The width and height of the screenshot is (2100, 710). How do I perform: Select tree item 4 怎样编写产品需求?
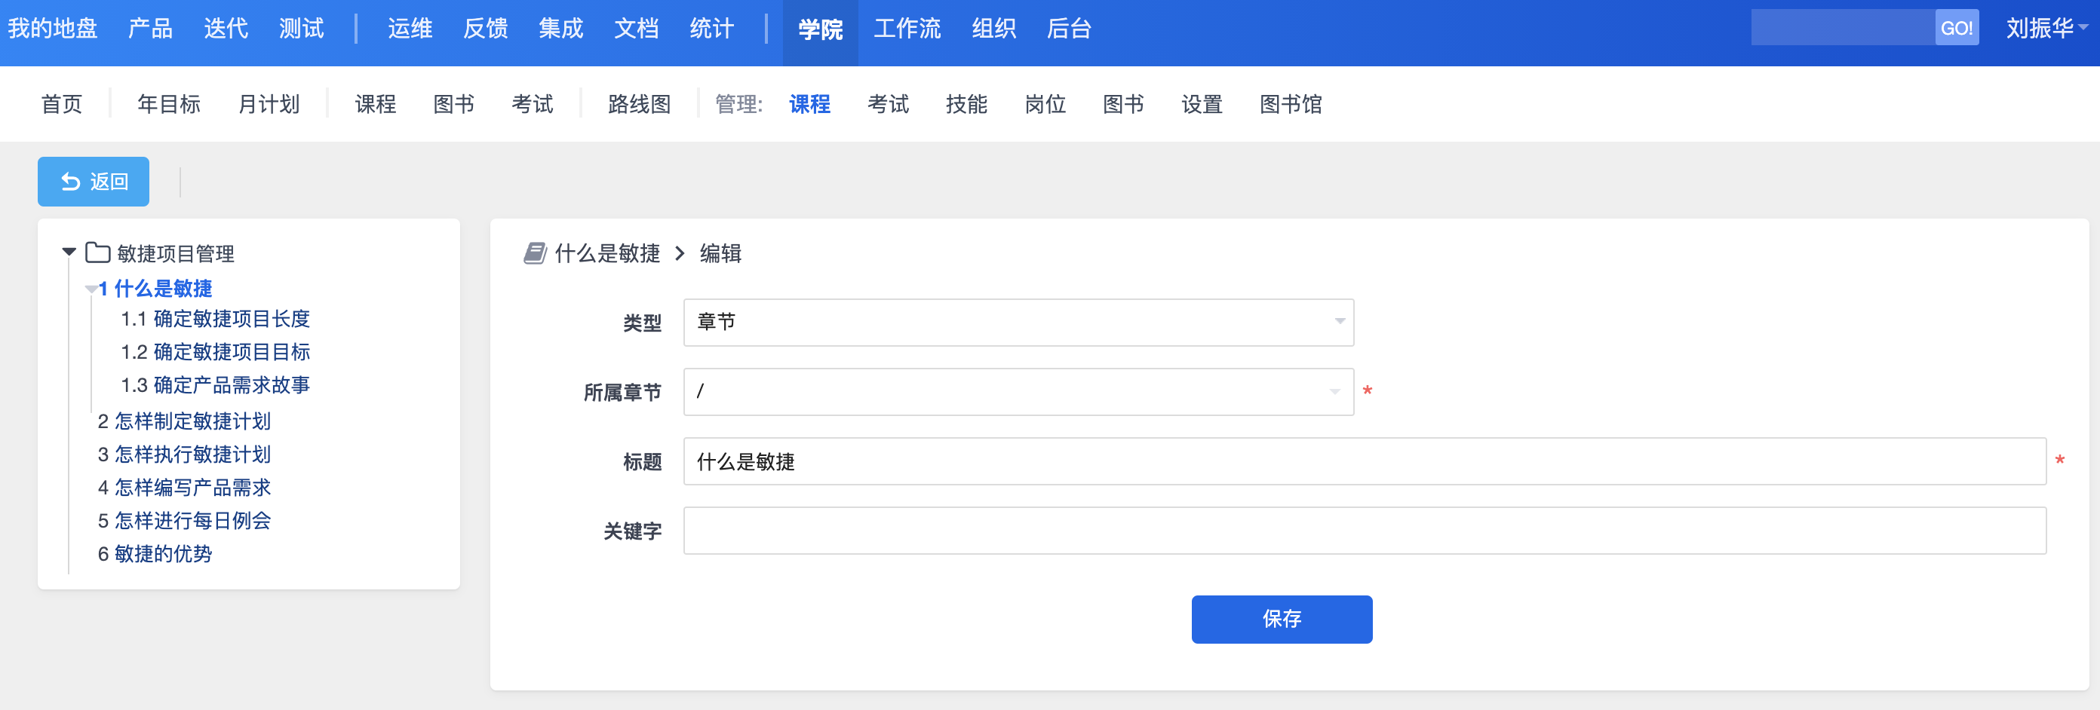click(184, 488)
